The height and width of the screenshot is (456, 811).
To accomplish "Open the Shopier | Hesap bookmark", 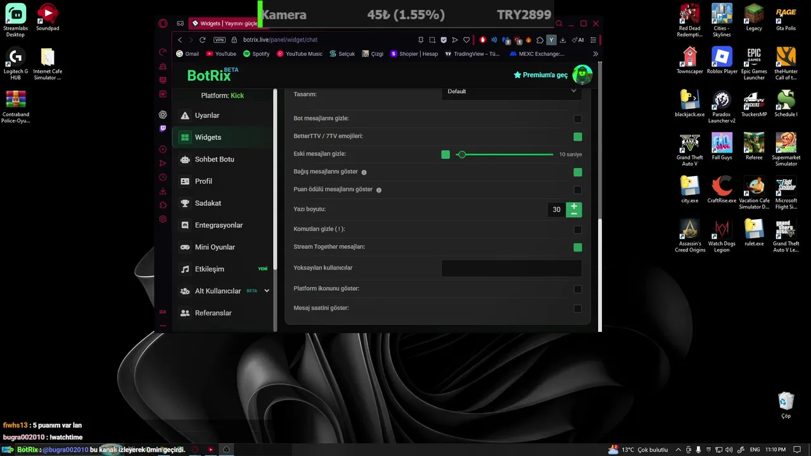I will click(414, 54).
